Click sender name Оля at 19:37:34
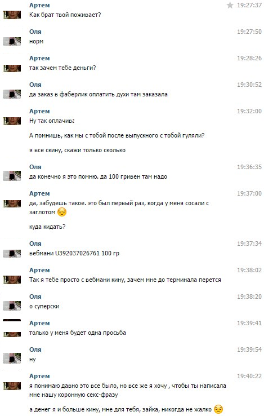The image size is (264, 416). click(35, 244)
